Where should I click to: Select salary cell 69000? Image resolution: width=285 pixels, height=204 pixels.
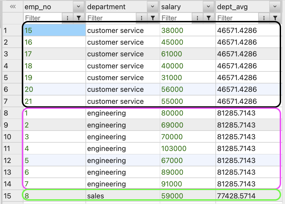188,125
